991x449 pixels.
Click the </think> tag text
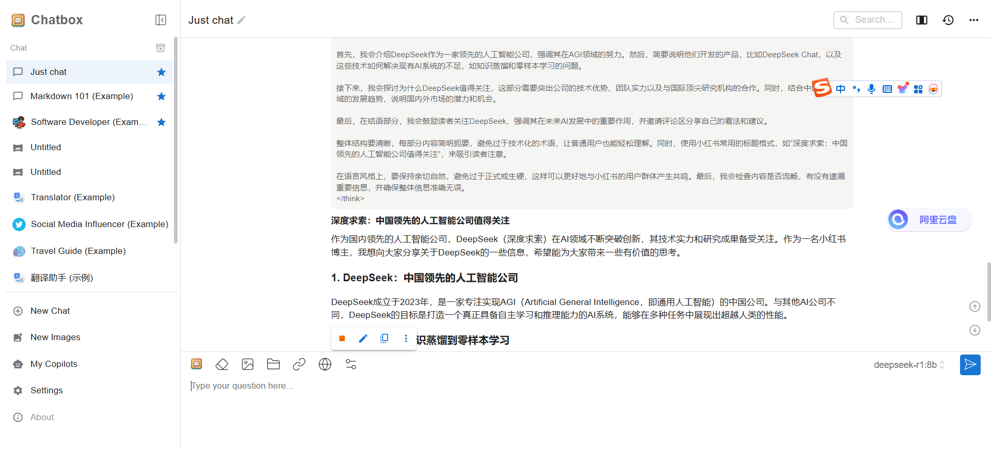pyautogui.click(x=350, y=199)
